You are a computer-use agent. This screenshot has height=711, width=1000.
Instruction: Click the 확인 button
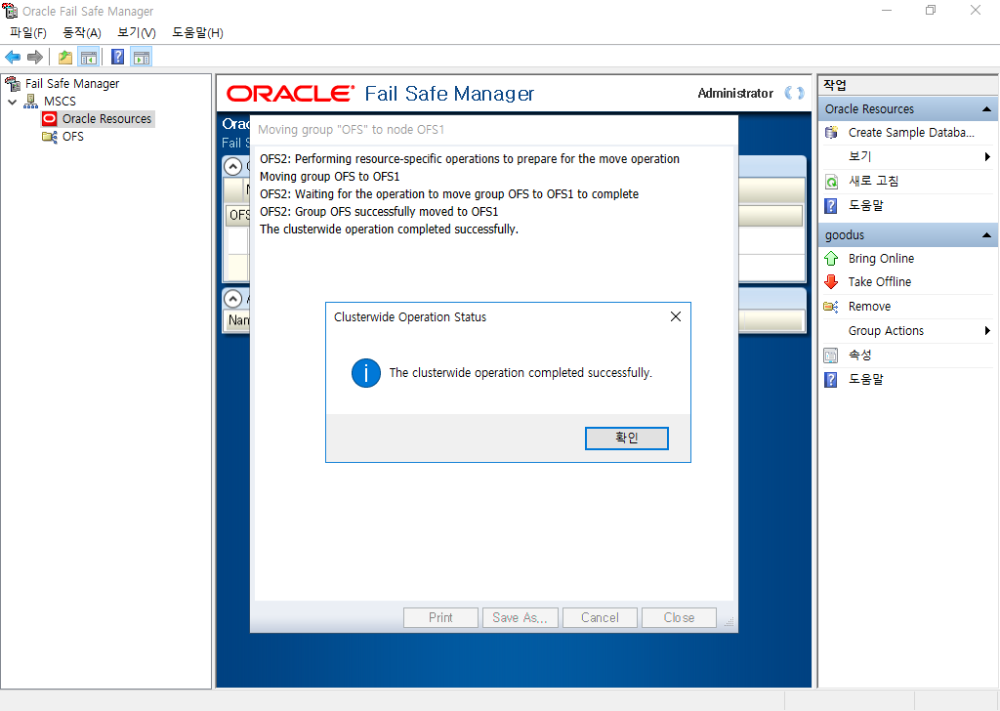pyautogui.click(x=627, y=439)
